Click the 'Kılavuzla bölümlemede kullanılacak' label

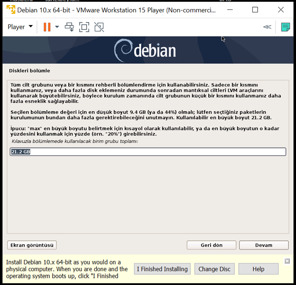75,141
